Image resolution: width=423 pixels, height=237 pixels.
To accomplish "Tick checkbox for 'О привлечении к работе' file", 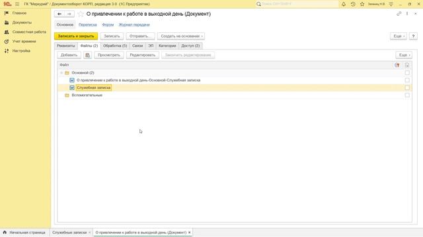I will [x=407, y=80].
